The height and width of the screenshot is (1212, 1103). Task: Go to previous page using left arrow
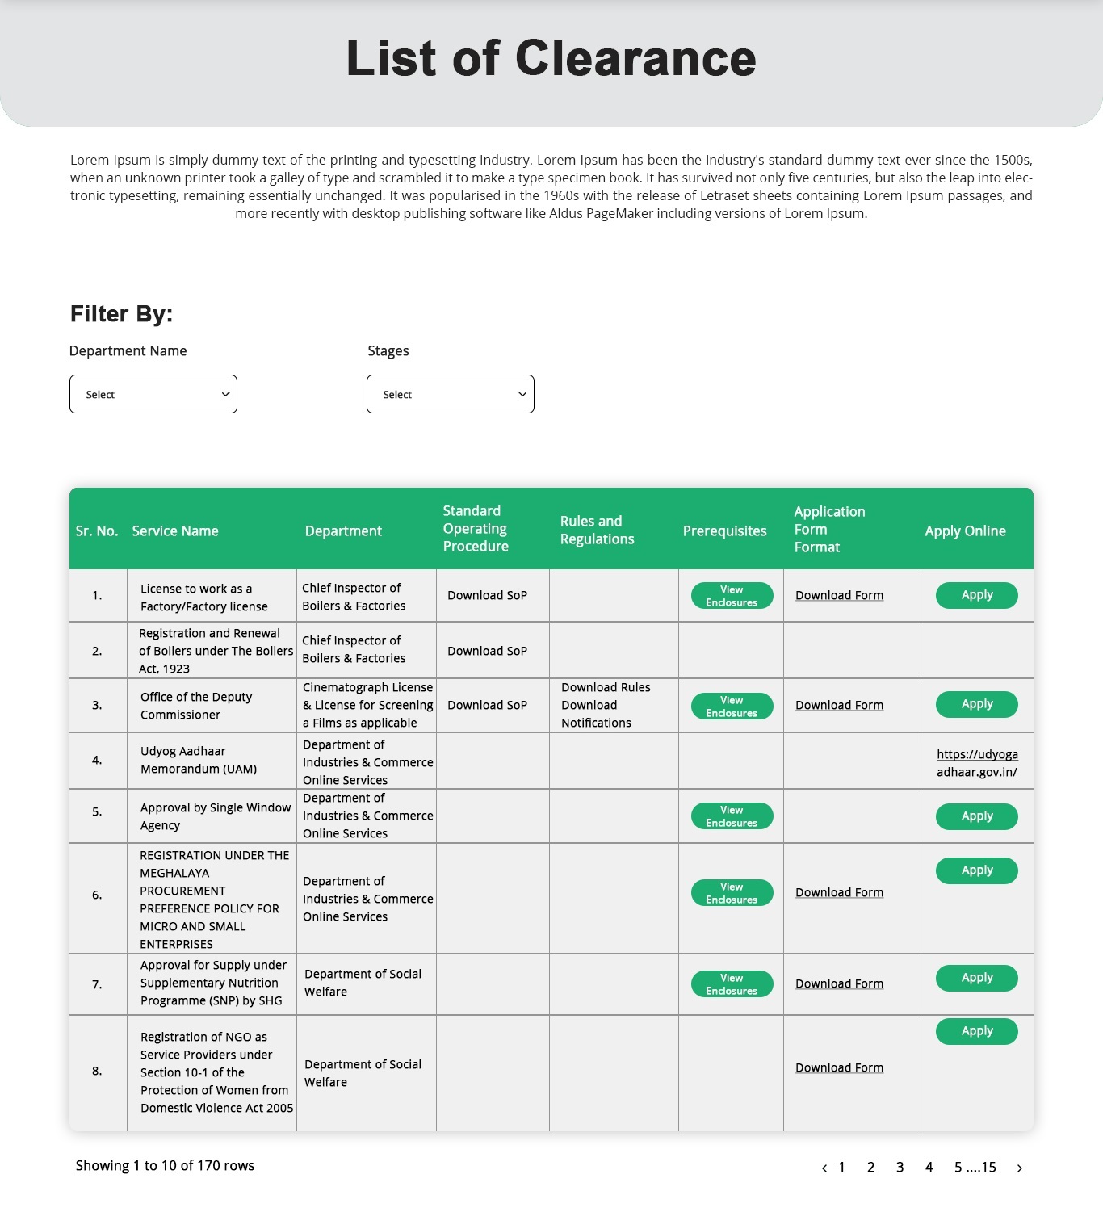824,1168
